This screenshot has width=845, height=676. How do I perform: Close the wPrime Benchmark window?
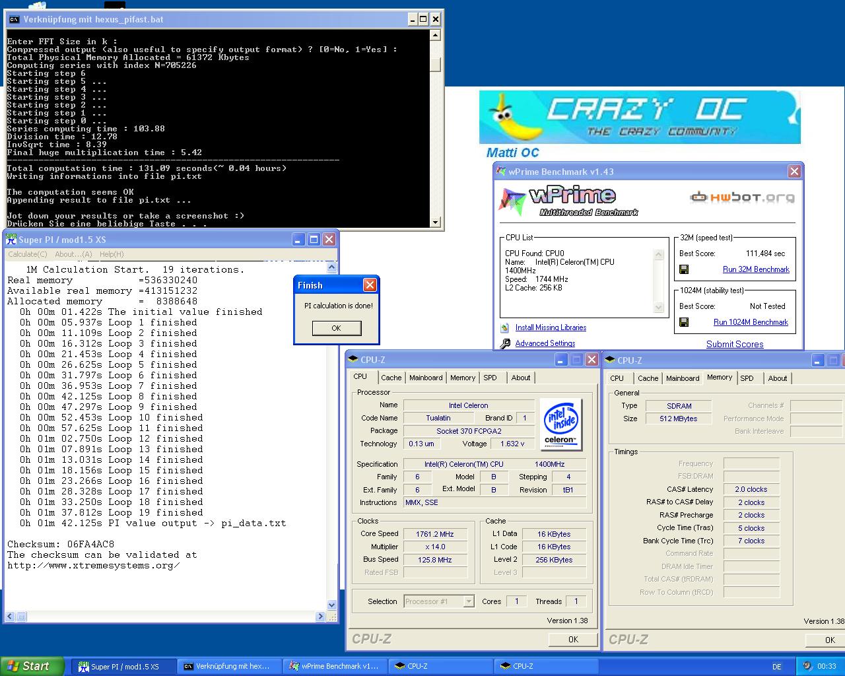tap(794, 172)
